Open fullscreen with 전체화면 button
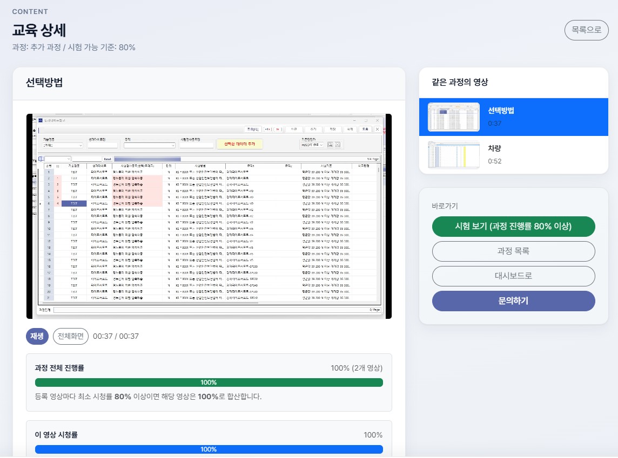This screenshot has width=618, height=458. point(71,336)
